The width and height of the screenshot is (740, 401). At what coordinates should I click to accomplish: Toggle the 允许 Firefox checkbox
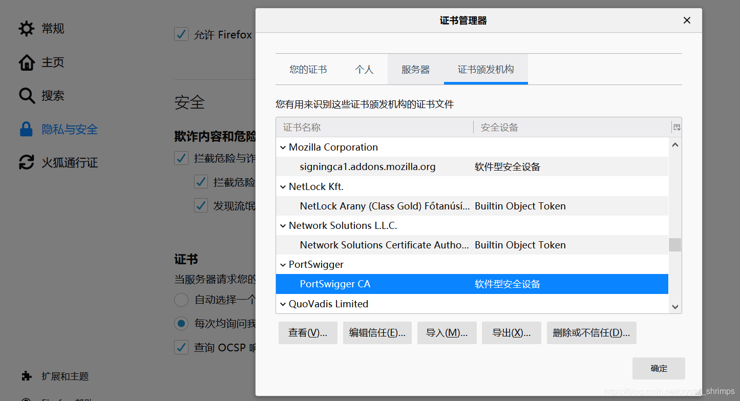click(181, 34)
